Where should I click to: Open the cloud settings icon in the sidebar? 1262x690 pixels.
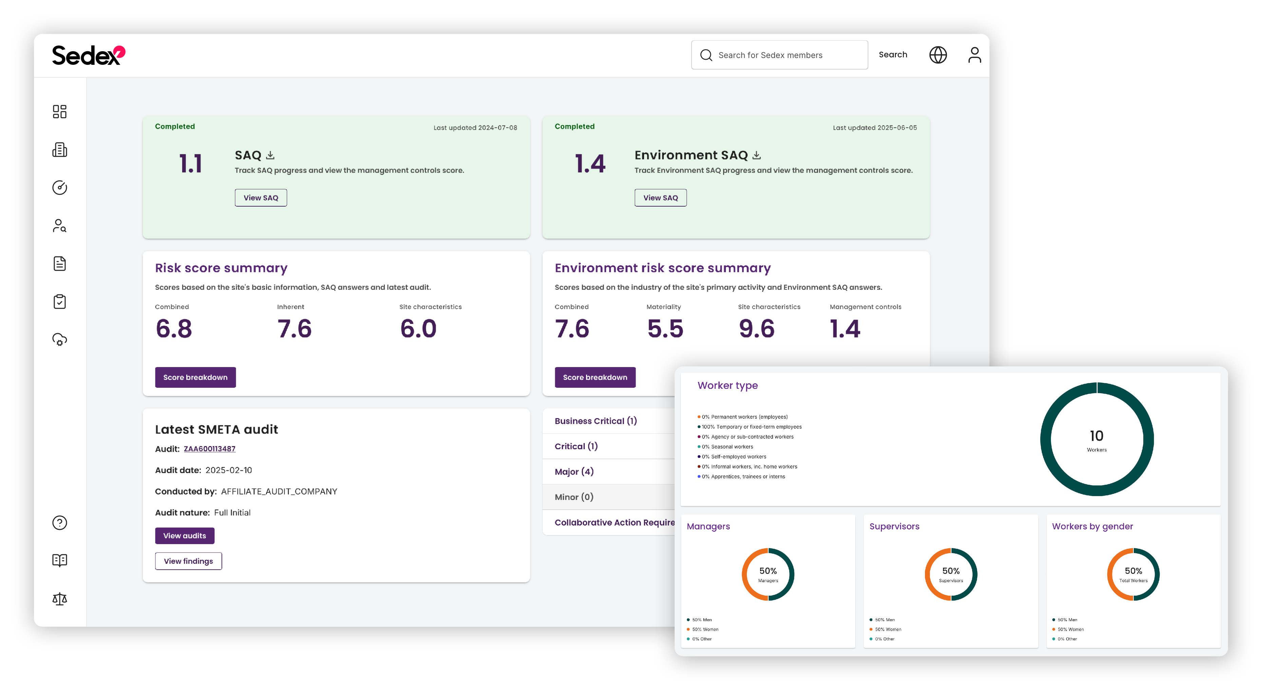(60, 340)
